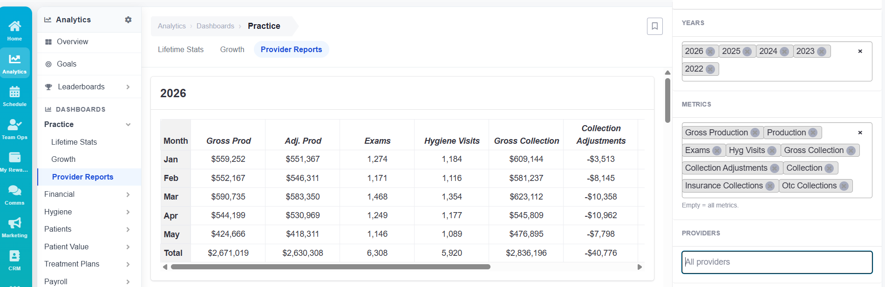
Task: Open the Schedule calendar icon
Action: [x=14, y=96]
